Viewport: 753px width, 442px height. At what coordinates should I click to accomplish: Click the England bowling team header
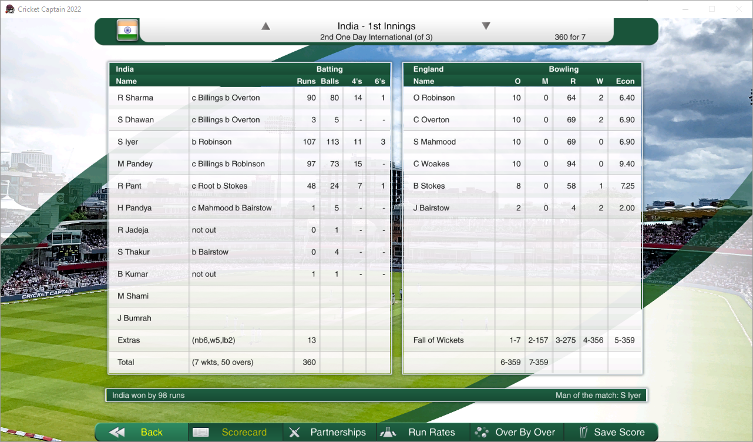(x=428, y=69)
